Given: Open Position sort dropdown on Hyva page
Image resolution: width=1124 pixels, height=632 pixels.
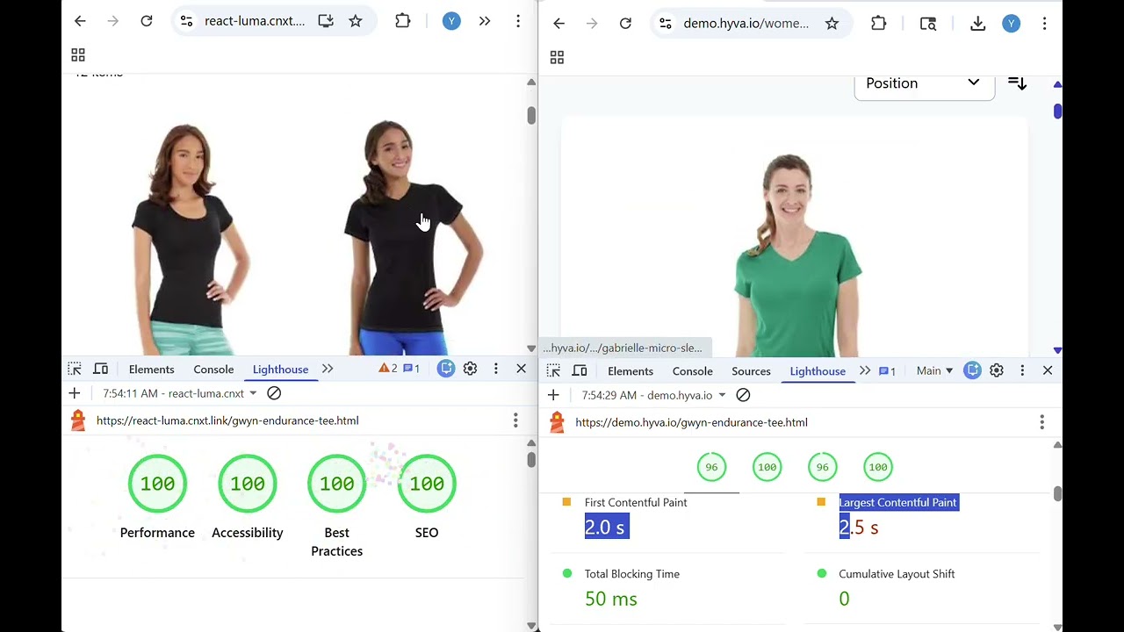Looking at the screenshot, I should coord(925,83).
